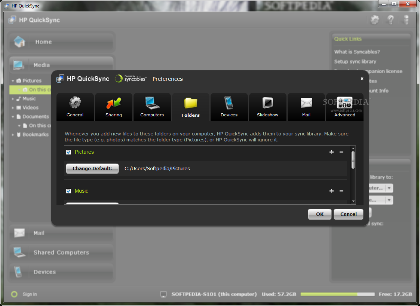Screen dimensions: 420x306
Task: Switch to the Sharing preferences tab
Action: (x=114, y=107)
